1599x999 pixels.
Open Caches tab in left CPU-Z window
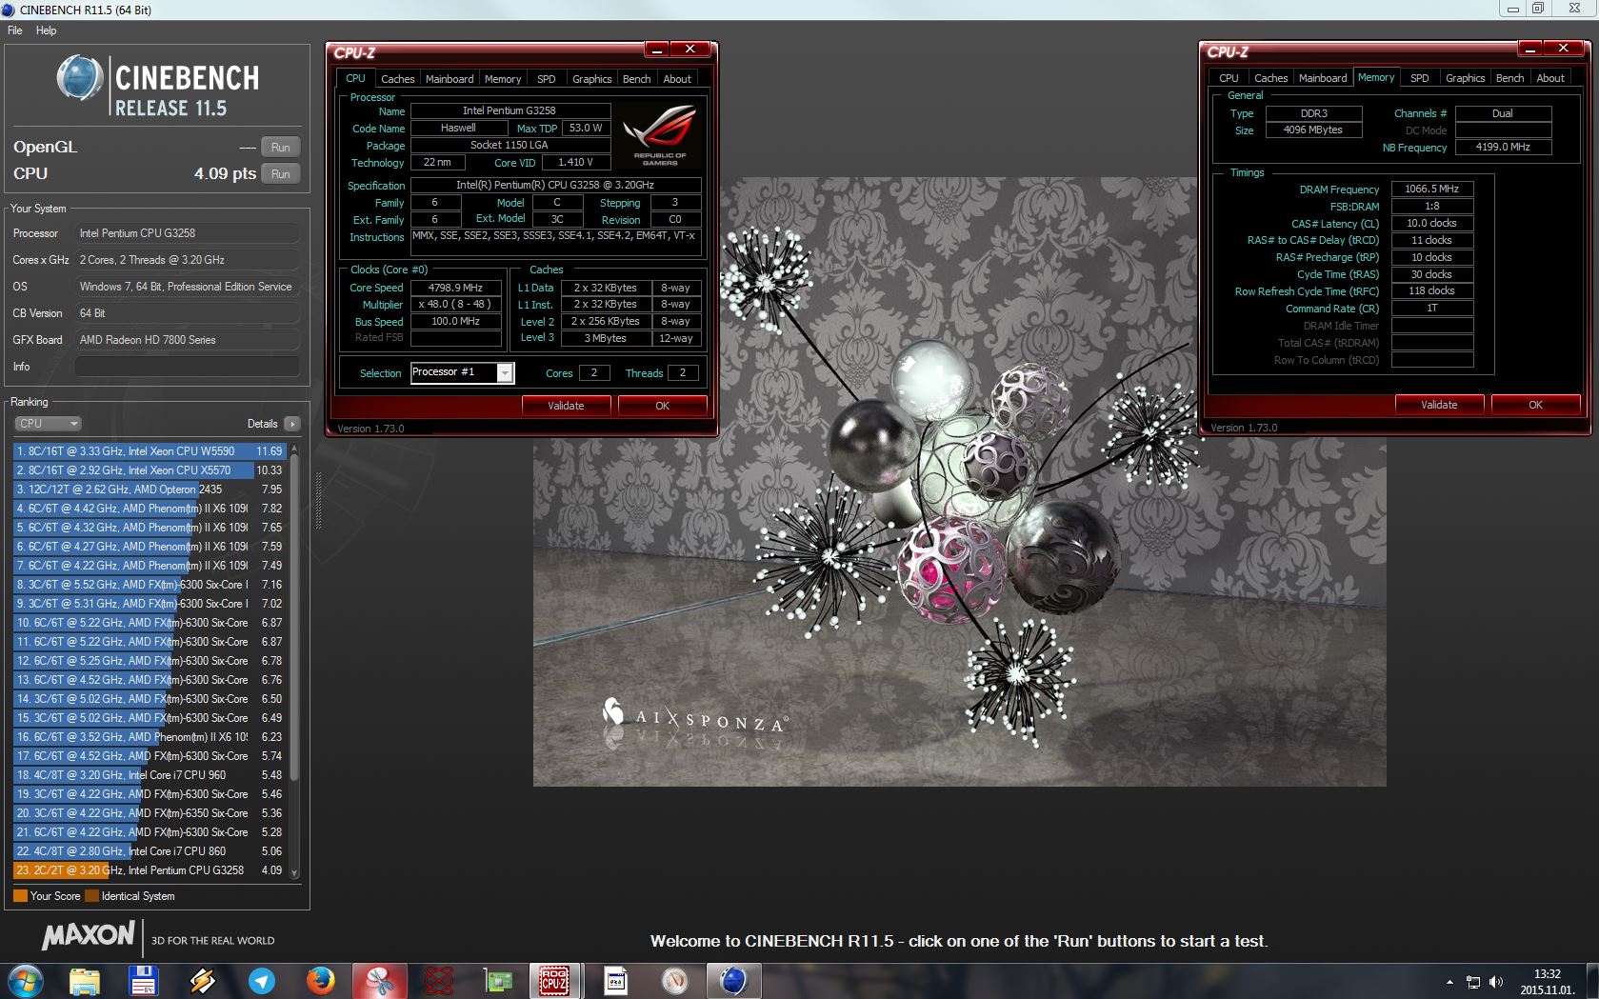397,79
